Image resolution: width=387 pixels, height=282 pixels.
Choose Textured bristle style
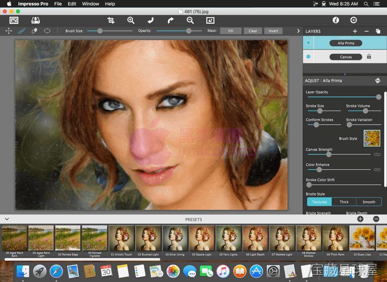click(x=319, y=202)
